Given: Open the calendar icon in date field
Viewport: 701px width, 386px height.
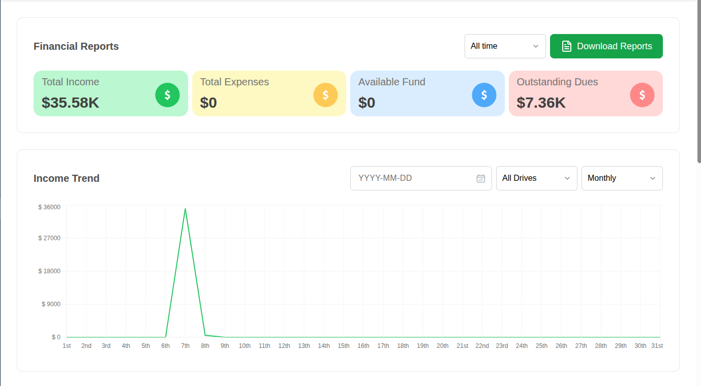Looking at the screenshot, I should point(481,178).
